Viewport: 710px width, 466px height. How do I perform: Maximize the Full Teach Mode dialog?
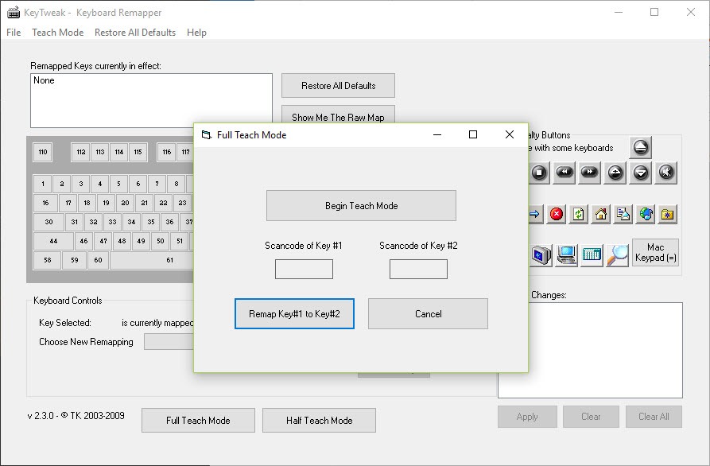(x=473, y=134)
